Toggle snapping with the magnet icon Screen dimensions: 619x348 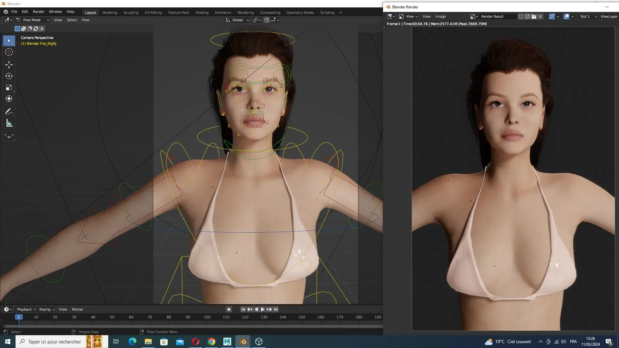pyautogui.click(x=267, y=20)
